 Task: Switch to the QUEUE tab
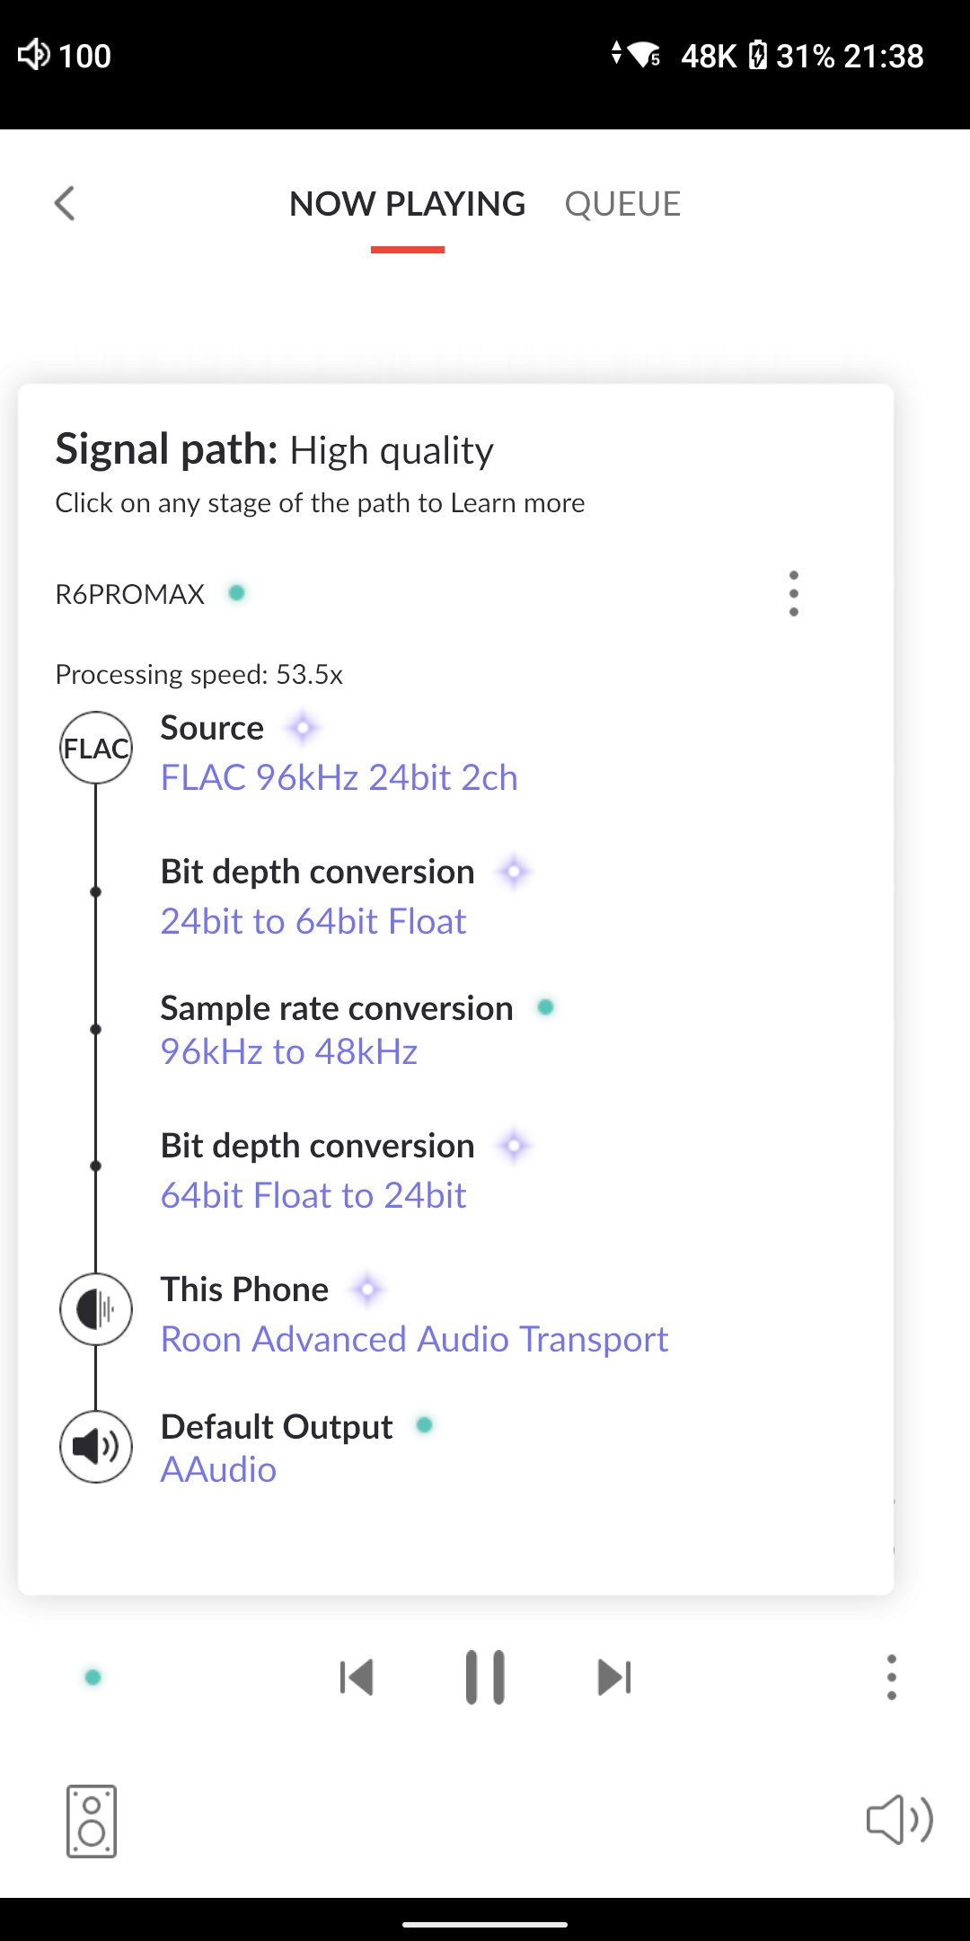point(622,204)
